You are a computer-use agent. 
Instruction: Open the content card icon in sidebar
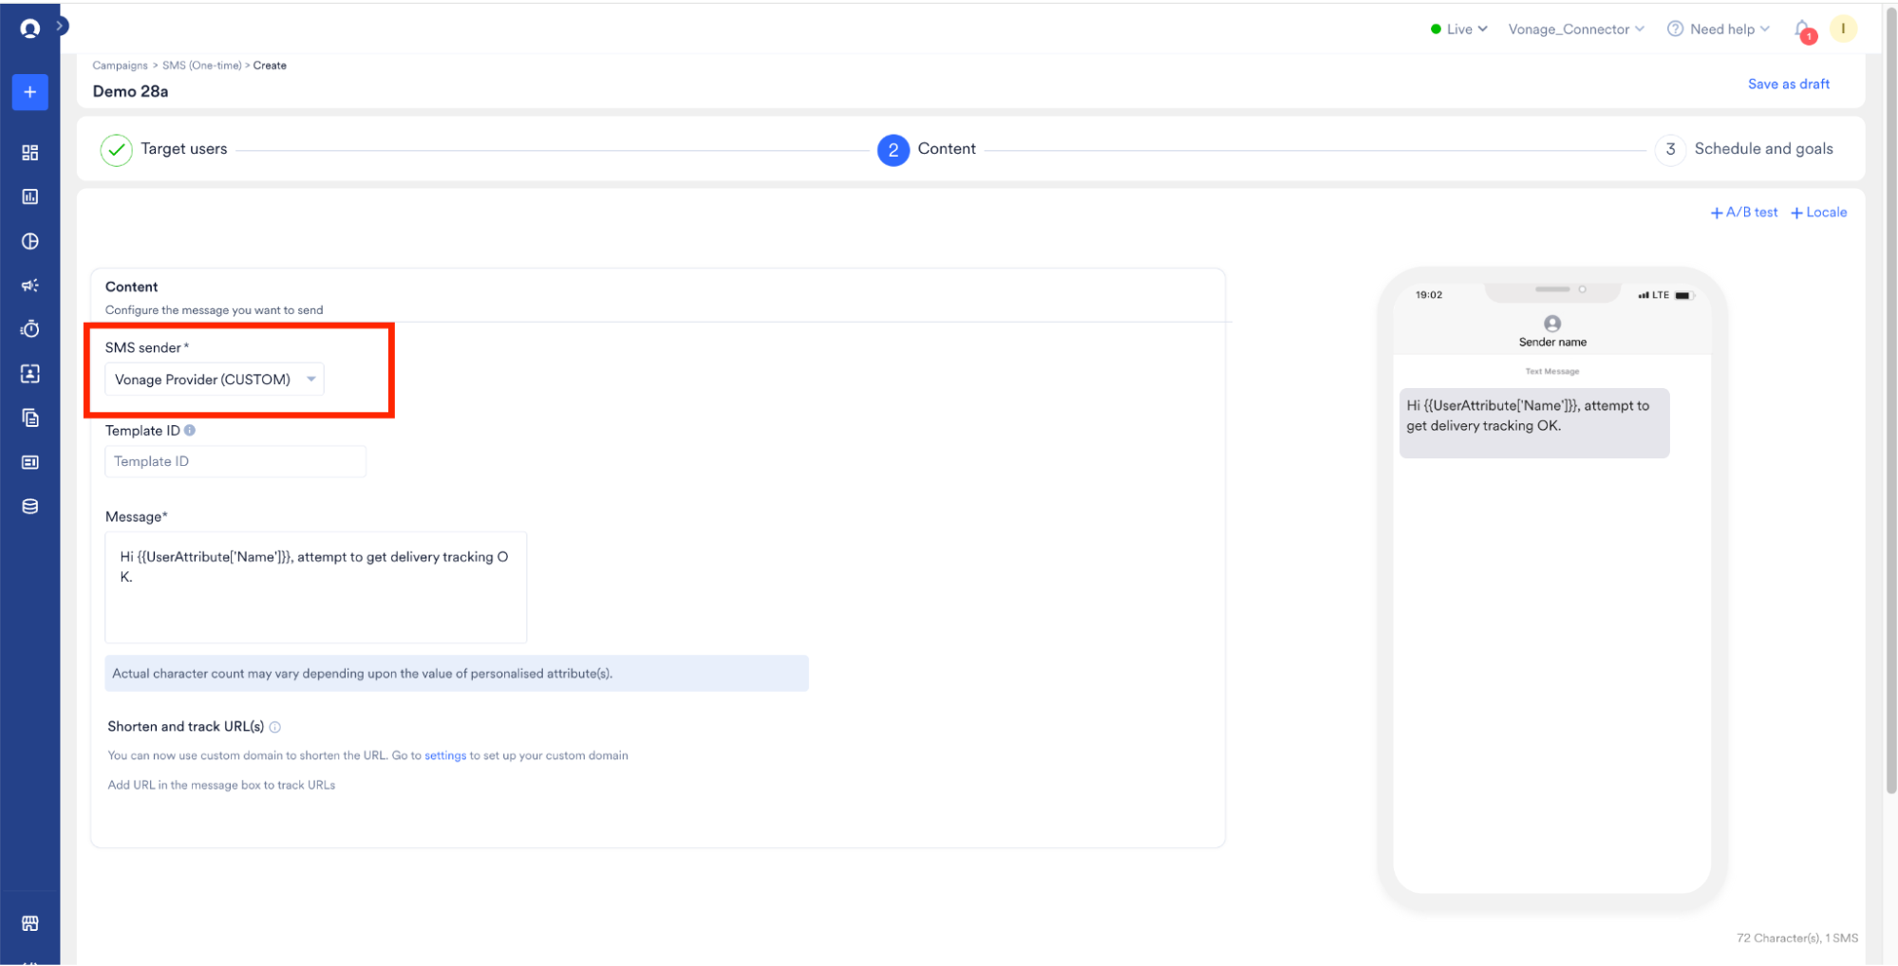click(x=30, y=462)
